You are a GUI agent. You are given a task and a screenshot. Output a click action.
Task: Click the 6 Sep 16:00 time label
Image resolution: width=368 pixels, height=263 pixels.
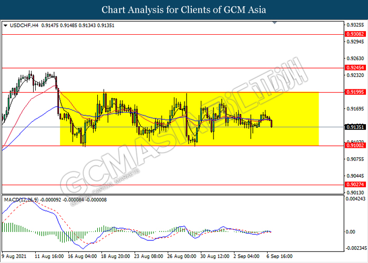(280, 256)
